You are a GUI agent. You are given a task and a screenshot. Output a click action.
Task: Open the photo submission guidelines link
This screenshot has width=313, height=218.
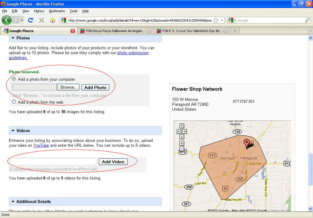tap(133, 53)
